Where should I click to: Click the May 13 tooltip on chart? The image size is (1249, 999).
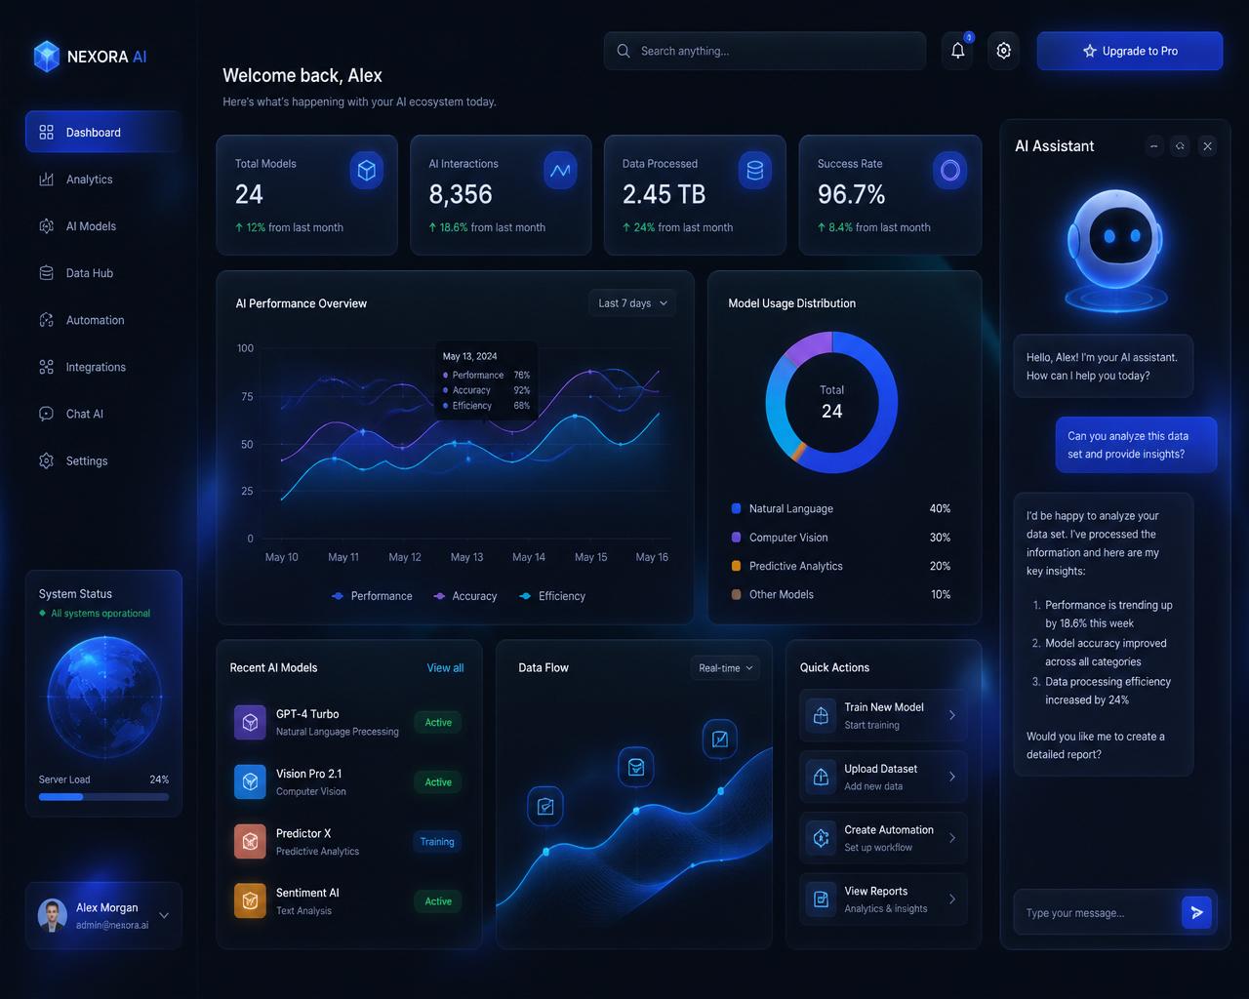click(x=486, y=380)
